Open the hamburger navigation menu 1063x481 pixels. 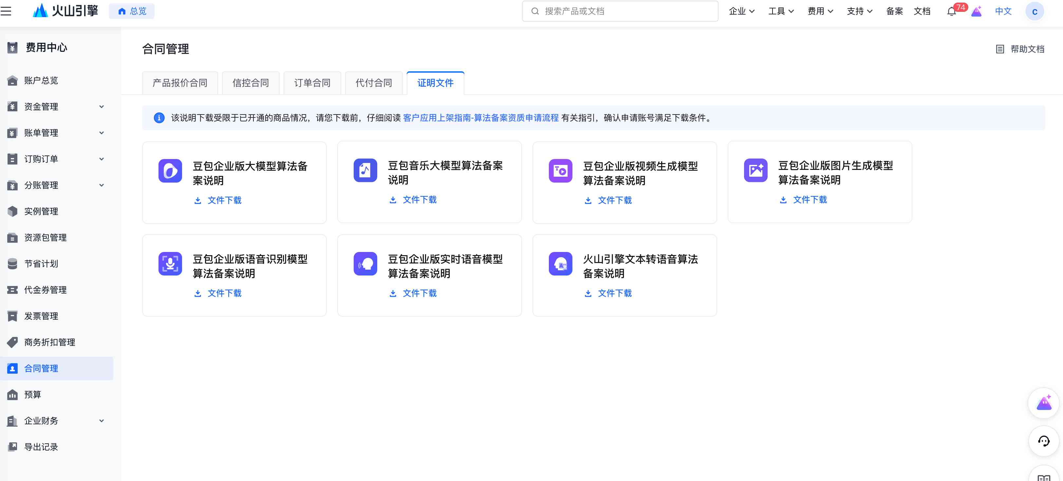pos(6,11)
